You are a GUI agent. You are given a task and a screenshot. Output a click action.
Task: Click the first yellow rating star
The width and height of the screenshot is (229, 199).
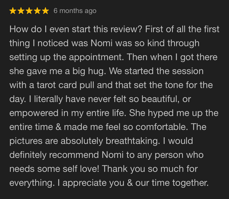coord(13,11)
